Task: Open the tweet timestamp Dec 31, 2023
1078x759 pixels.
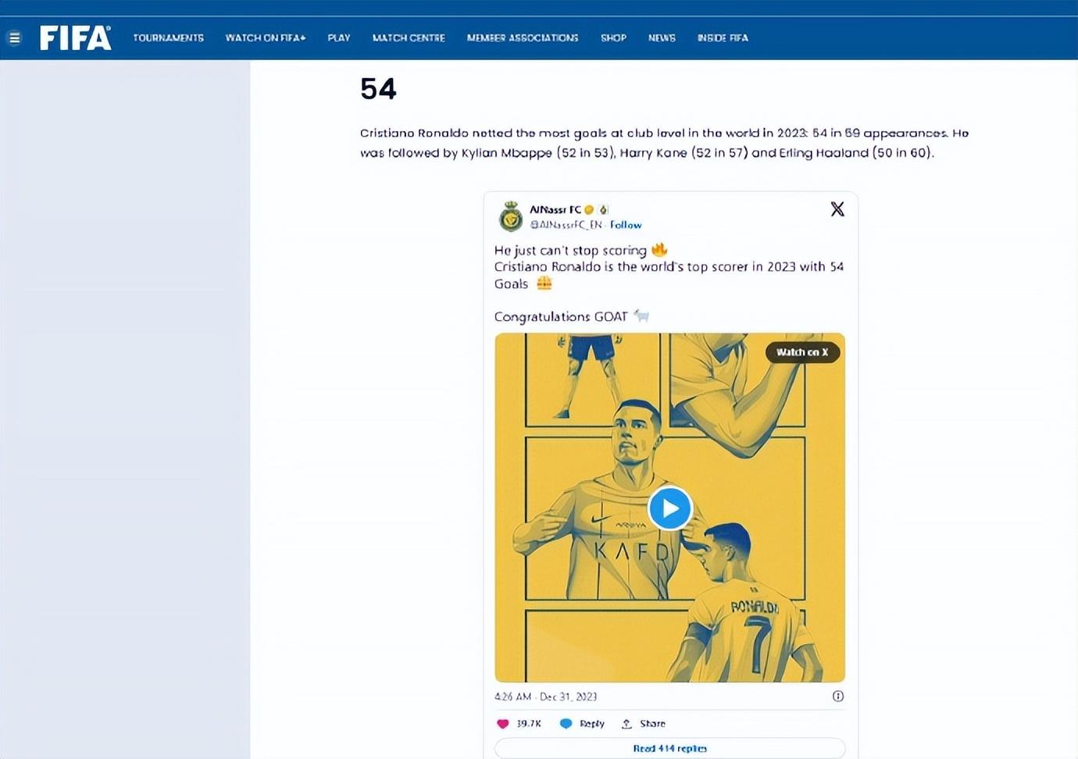Action: 545,697
